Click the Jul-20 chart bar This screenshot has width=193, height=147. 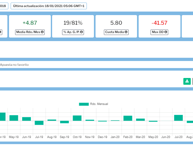(x=179, y=118)
